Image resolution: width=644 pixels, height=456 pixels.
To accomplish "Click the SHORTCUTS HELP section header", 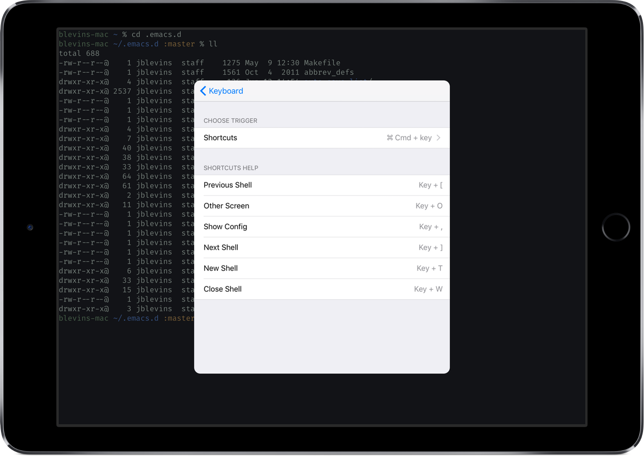I will (x=231, y=168).
